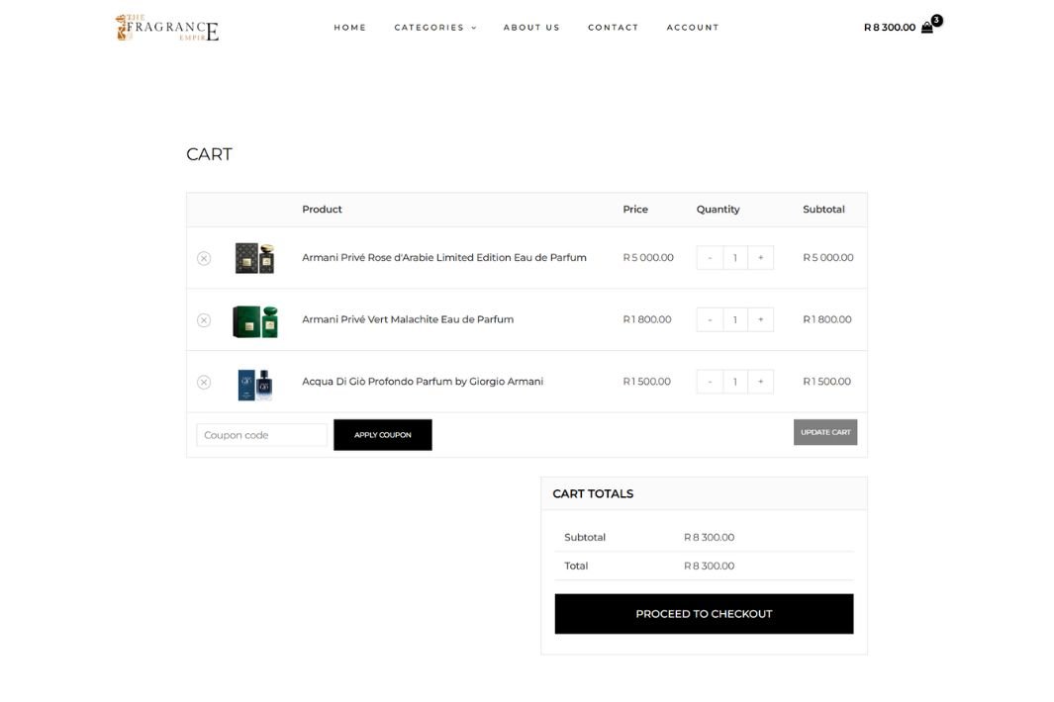Remove Armani Privé Rose d'Arabie from cart
Image resolution: width=1054 pixels, height=702 pixels.
coord(204,258)
